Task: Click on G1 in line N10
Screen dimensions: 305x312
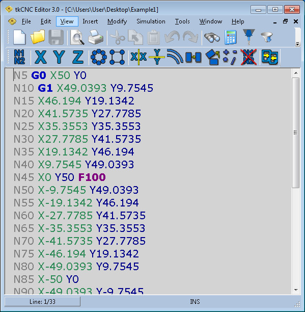Action: coord(45,88)
